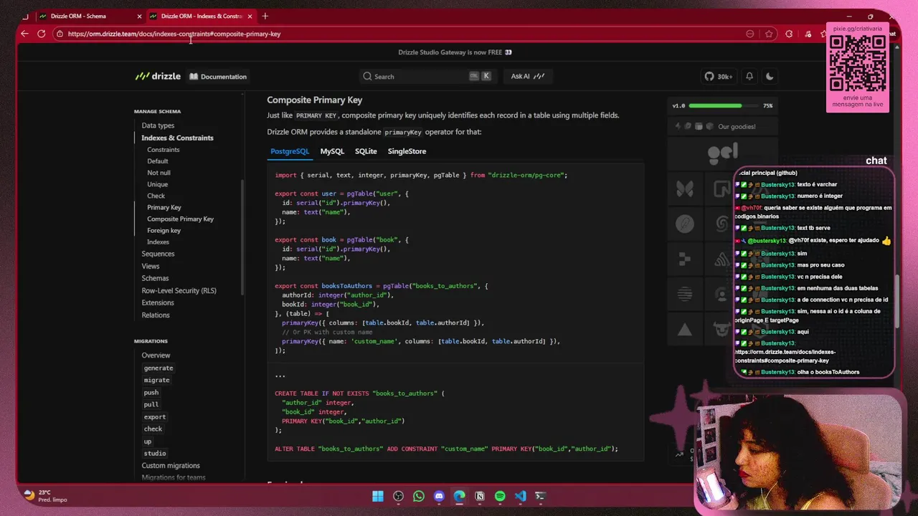
Task: Open the migrate command page
Action: pyautogui.click(x=156, y=380)
